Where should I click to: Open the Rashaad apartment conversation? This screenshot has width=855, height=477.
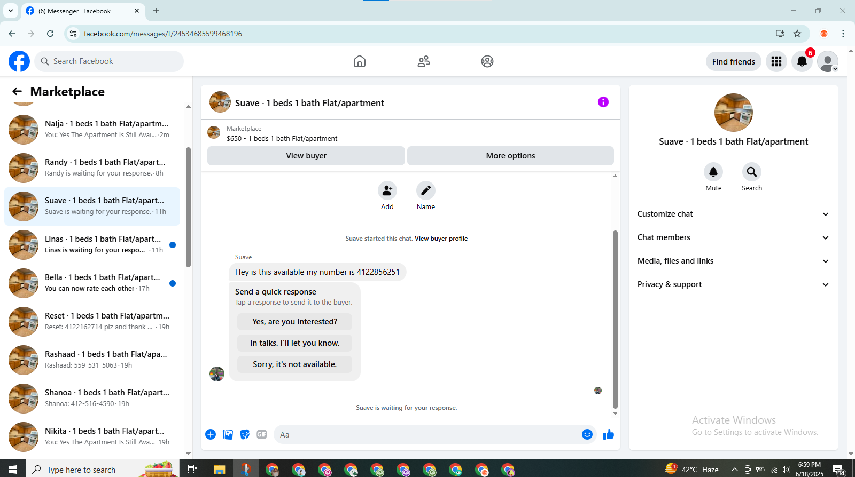tap(92, 360)
